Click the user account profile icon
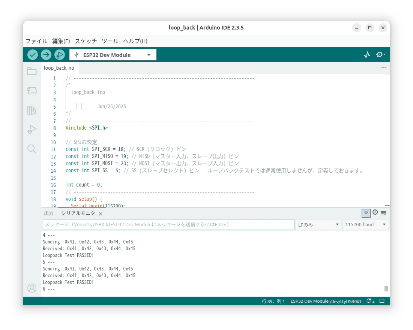This screenshot has width=413, height=330. (32, 288)
